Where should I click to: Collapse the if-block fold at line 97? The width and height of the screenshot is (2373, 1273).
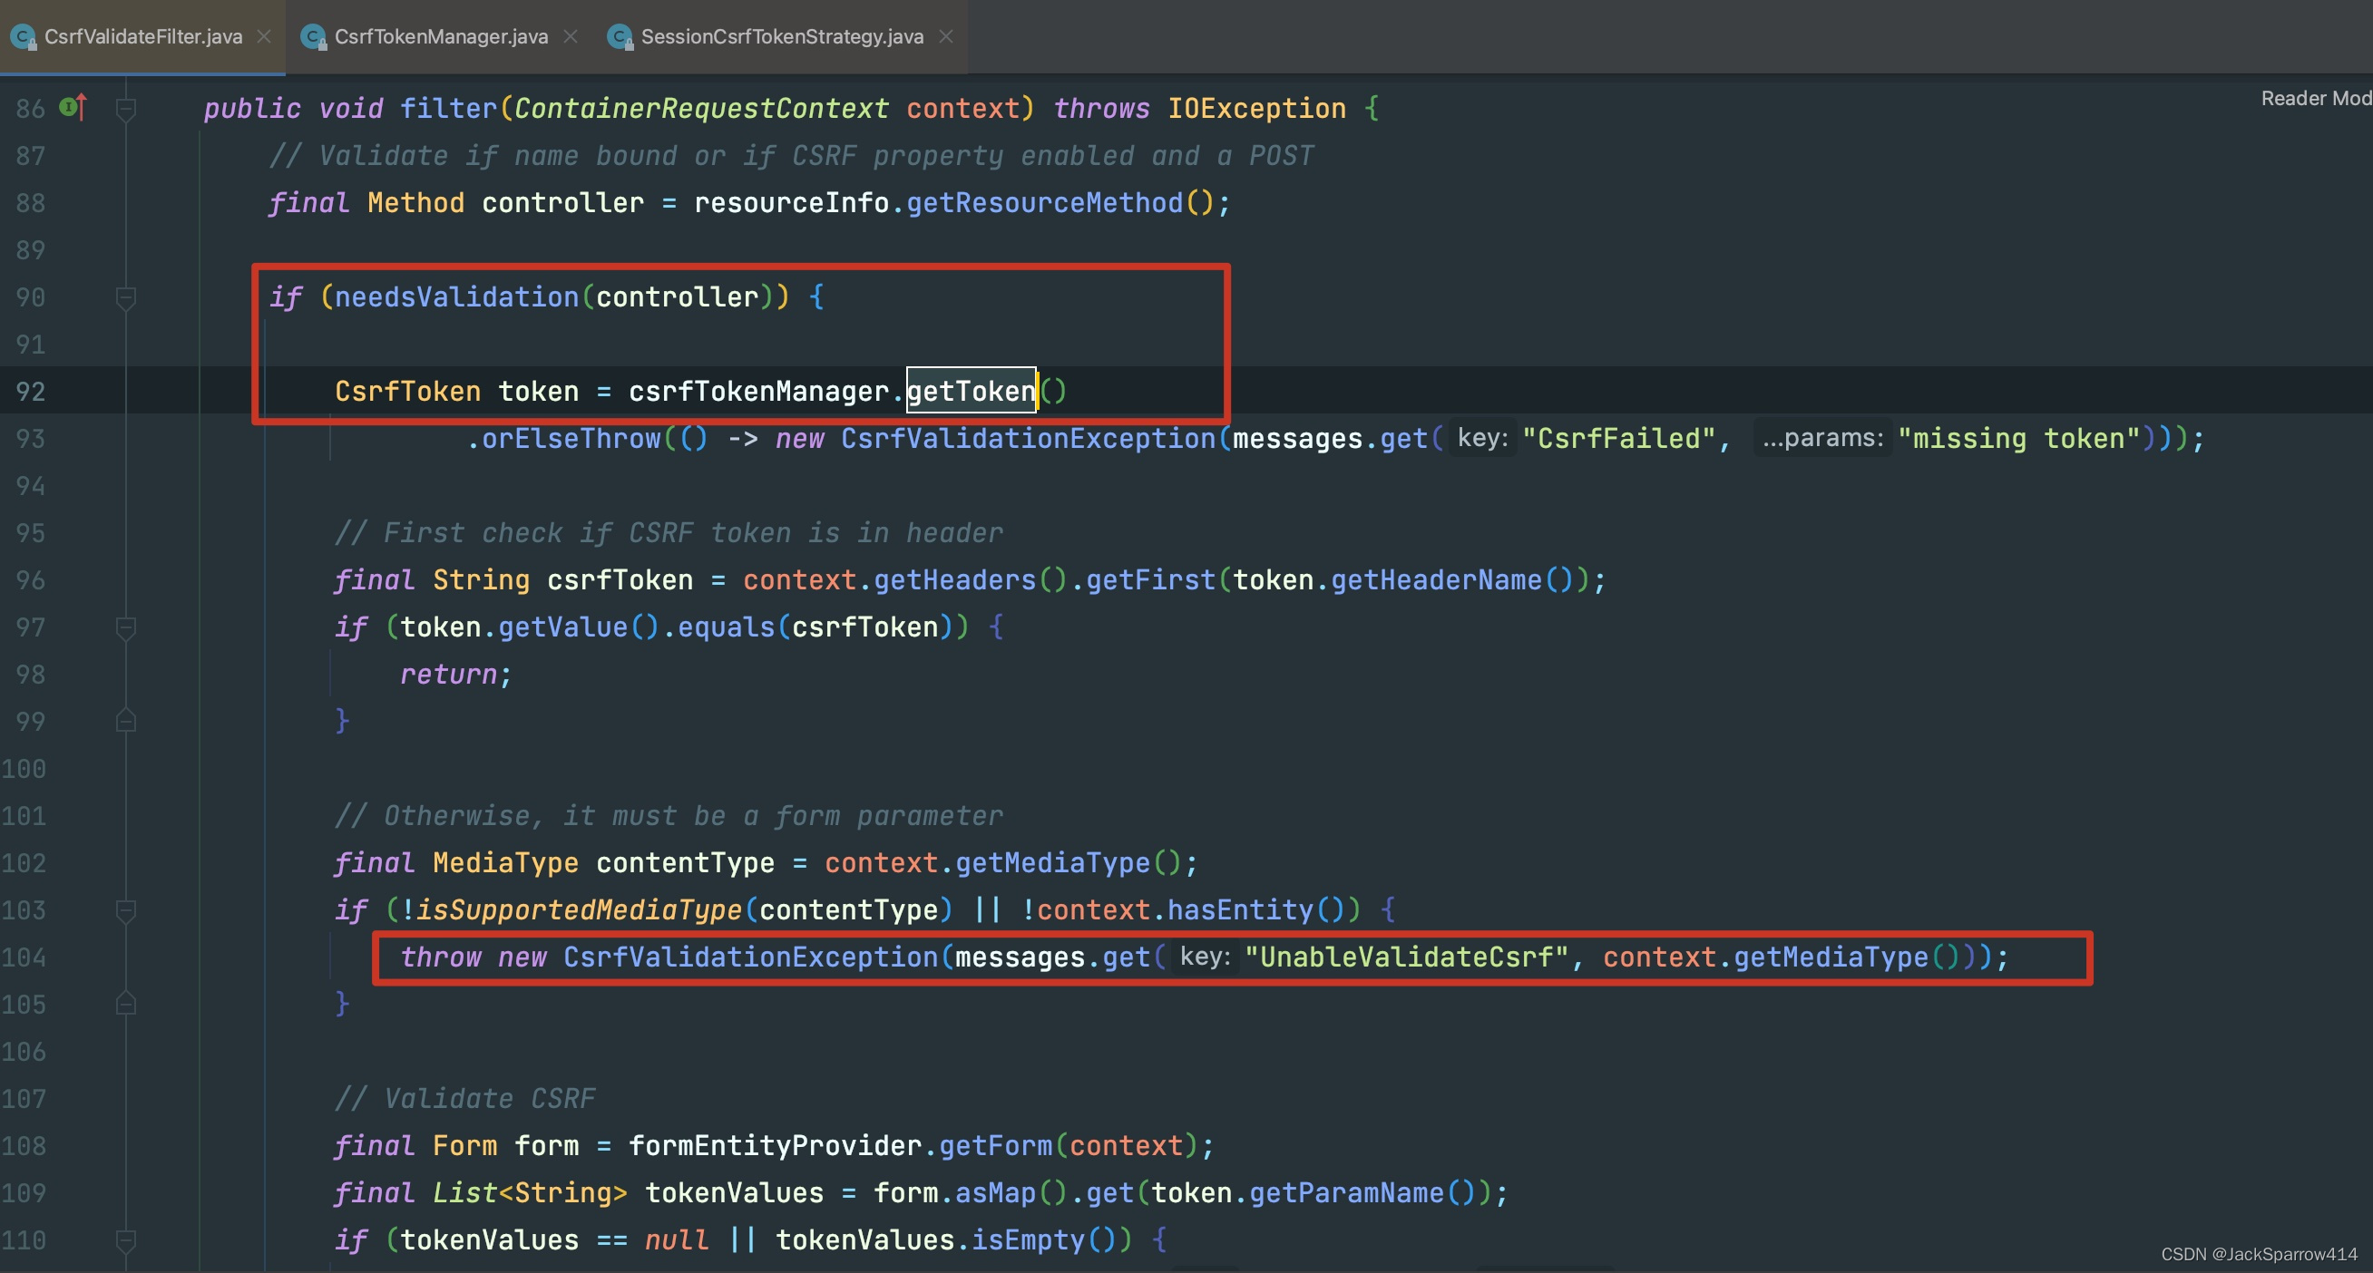click(x=126, y=627)
